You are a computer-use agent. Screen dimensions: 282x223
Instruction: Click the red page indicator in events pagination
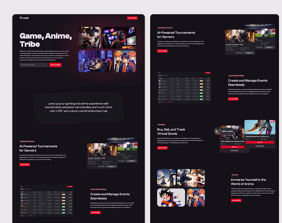coord(32,216)
